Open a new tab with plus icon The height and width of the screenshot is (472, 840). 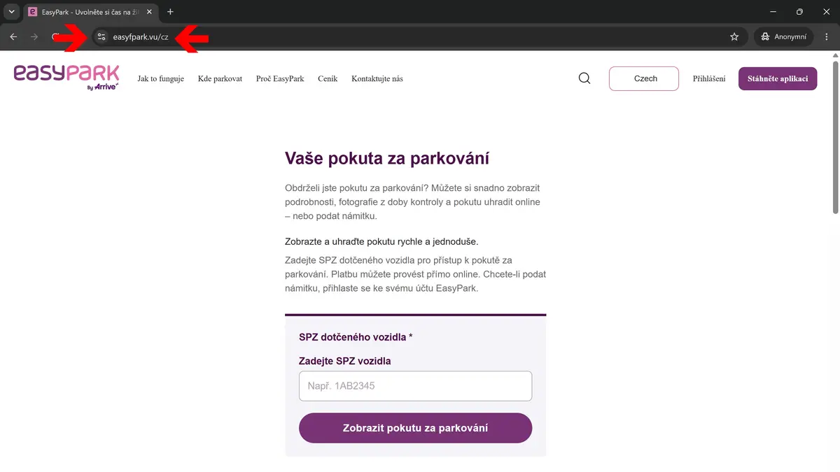pos(170,12)
